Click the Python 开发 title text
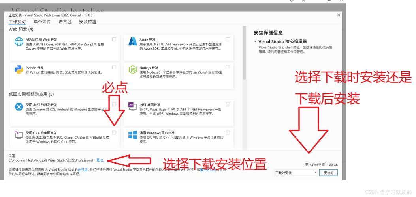This screenshot has width=416, height=197. point(34,68)
